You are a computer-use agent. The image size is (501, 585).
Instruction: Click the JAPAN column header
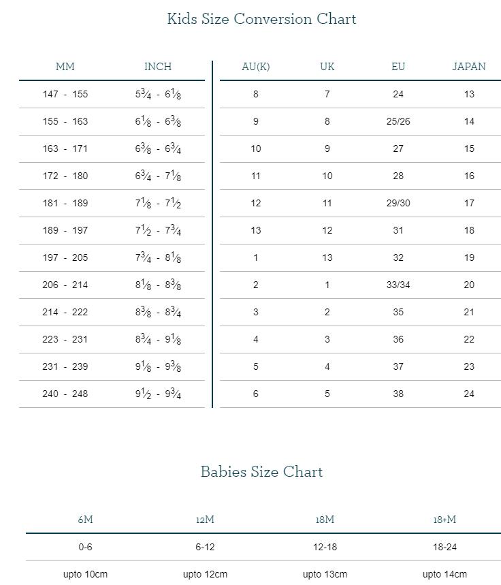click(x=469, y=67)
